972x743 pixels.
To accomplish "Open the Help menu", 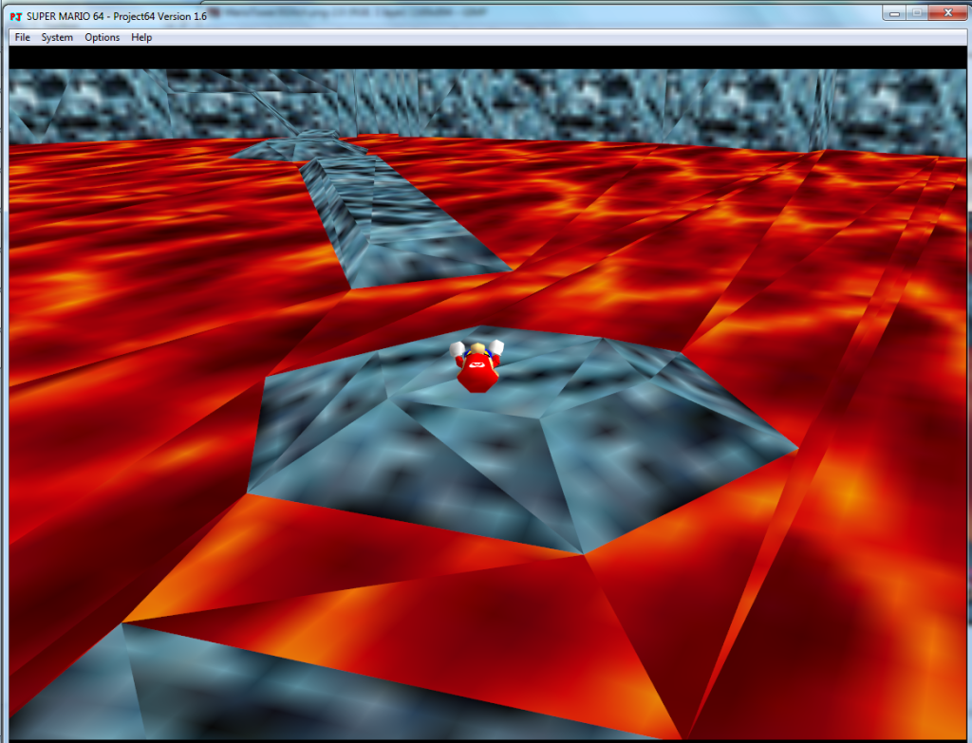I will click(141, 38).
